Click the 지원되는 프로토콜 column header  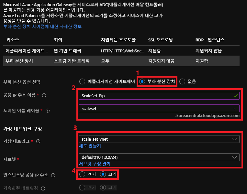point(118,40)
